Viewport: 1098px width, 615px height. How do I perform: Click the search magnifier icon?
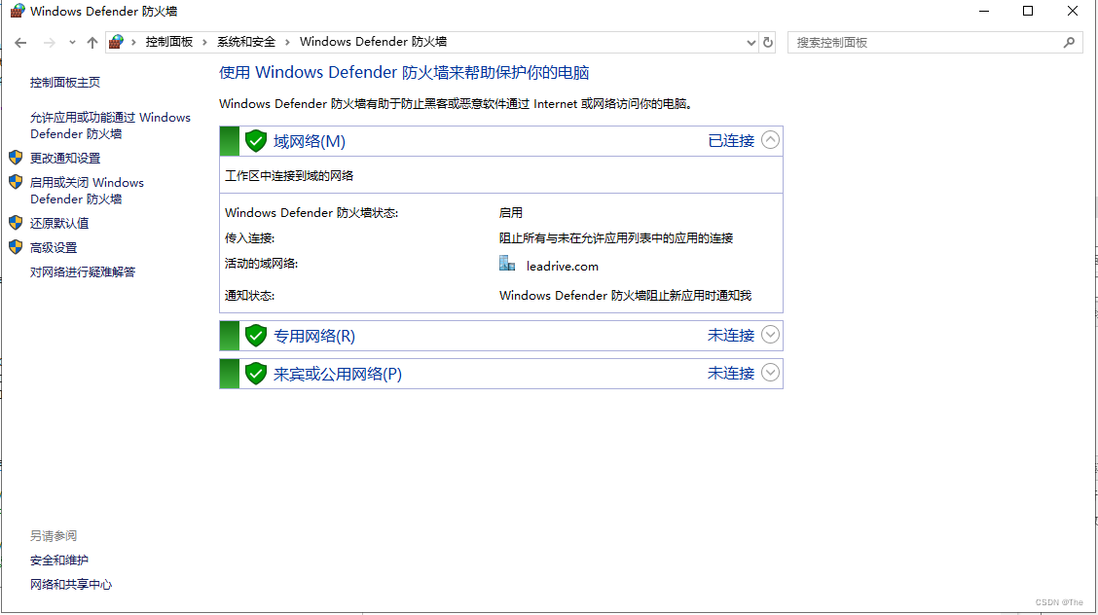(1069, 43)
